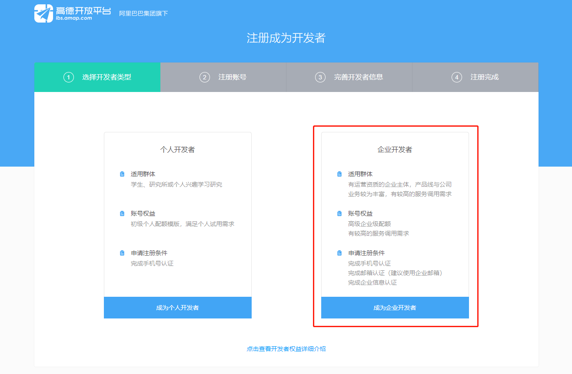Click 完成手机号认证 in the 个人开发者 card
This screenshot has height=374, width=572.
pos(152,263)
